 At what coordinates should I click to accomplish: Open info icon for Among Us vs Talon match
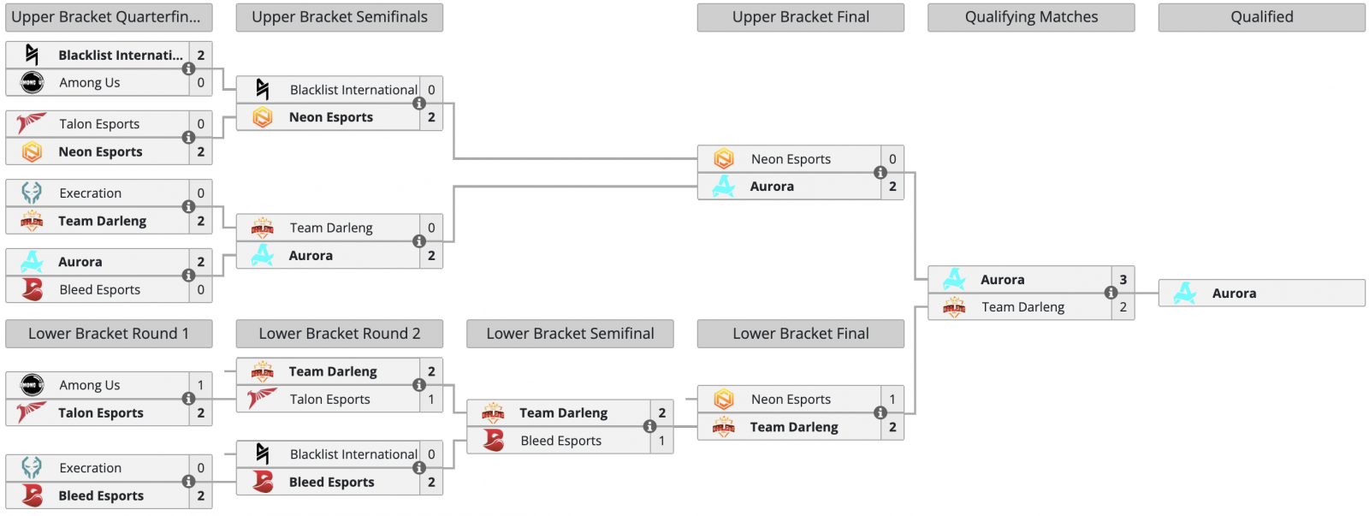pyautogui.click(x=188, y=399)
